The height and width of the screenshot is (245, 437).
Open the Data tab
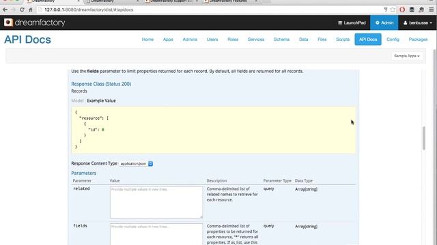[303, 39]
